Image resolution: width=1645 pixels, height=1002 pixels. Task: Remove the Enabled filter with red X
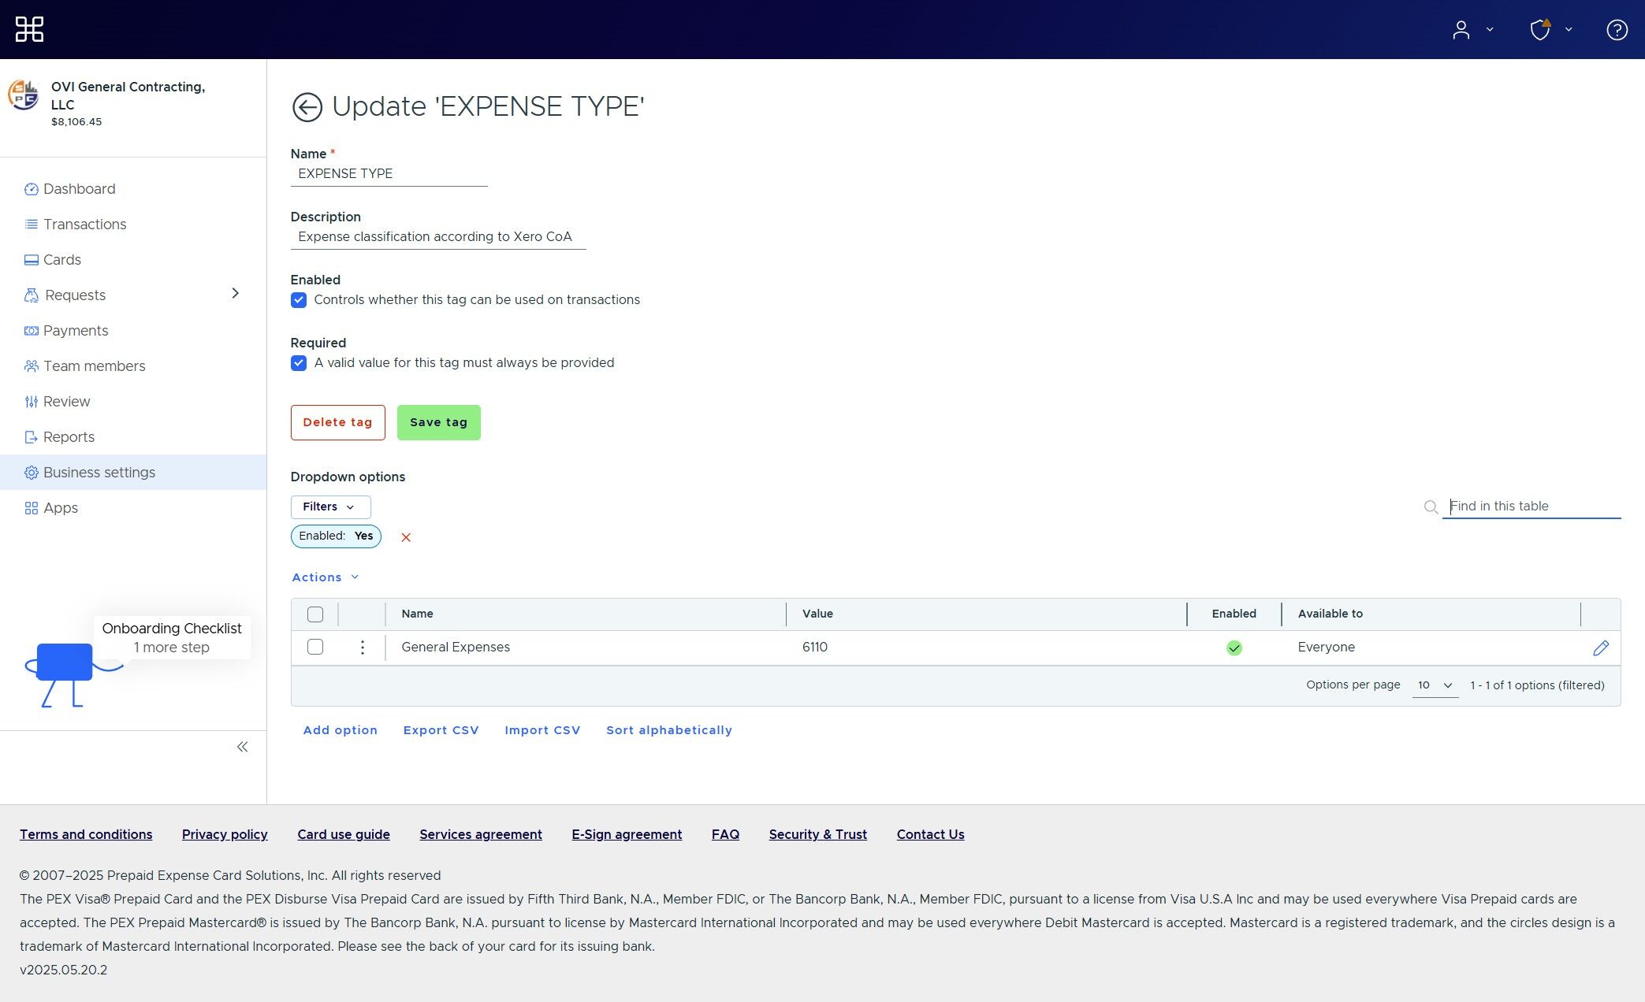pos(406,537)
